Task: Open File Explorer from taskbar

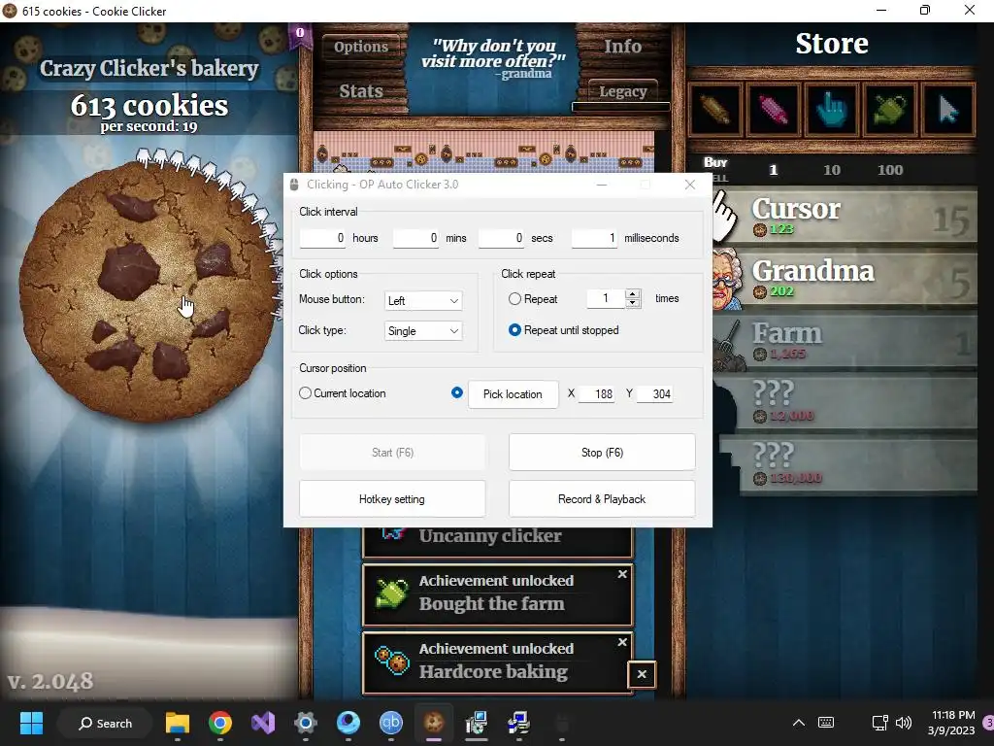Action: [x=178, y=723]
